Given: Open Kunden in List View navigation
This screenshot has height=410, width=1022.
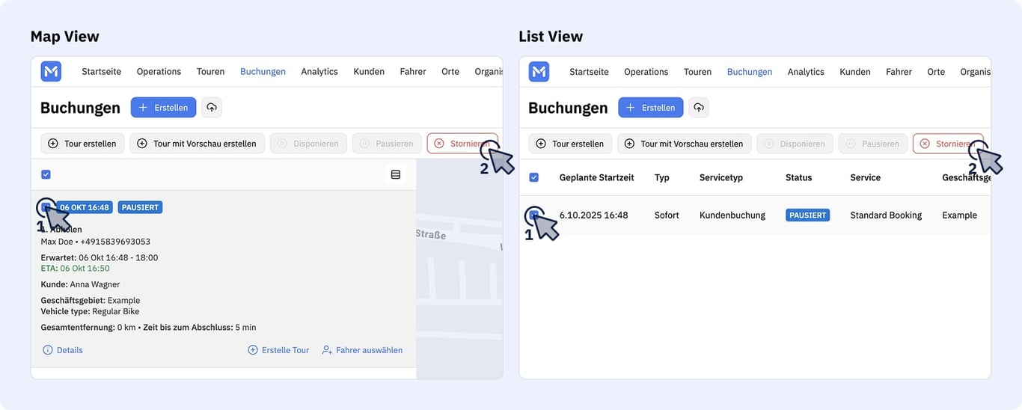Looking at the screenshot, I should (x=855, y=72).
